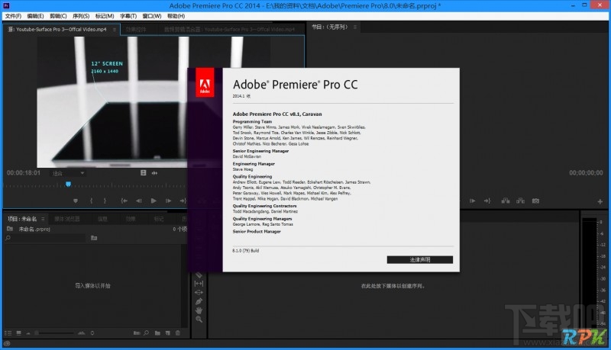The image size is (611, 350).
Task: Click the Source monitor playhead marker
Action: click(x=68, y=184)
